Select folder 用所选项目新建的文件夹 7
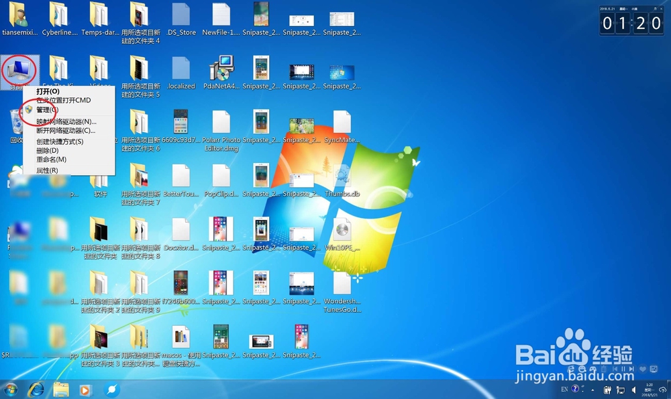 tap(140, 184)
